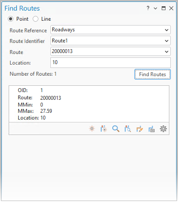The width and height of the screenshot is (178, 202).
Task: Click the route label callout icon
Action: pos(151,129)
